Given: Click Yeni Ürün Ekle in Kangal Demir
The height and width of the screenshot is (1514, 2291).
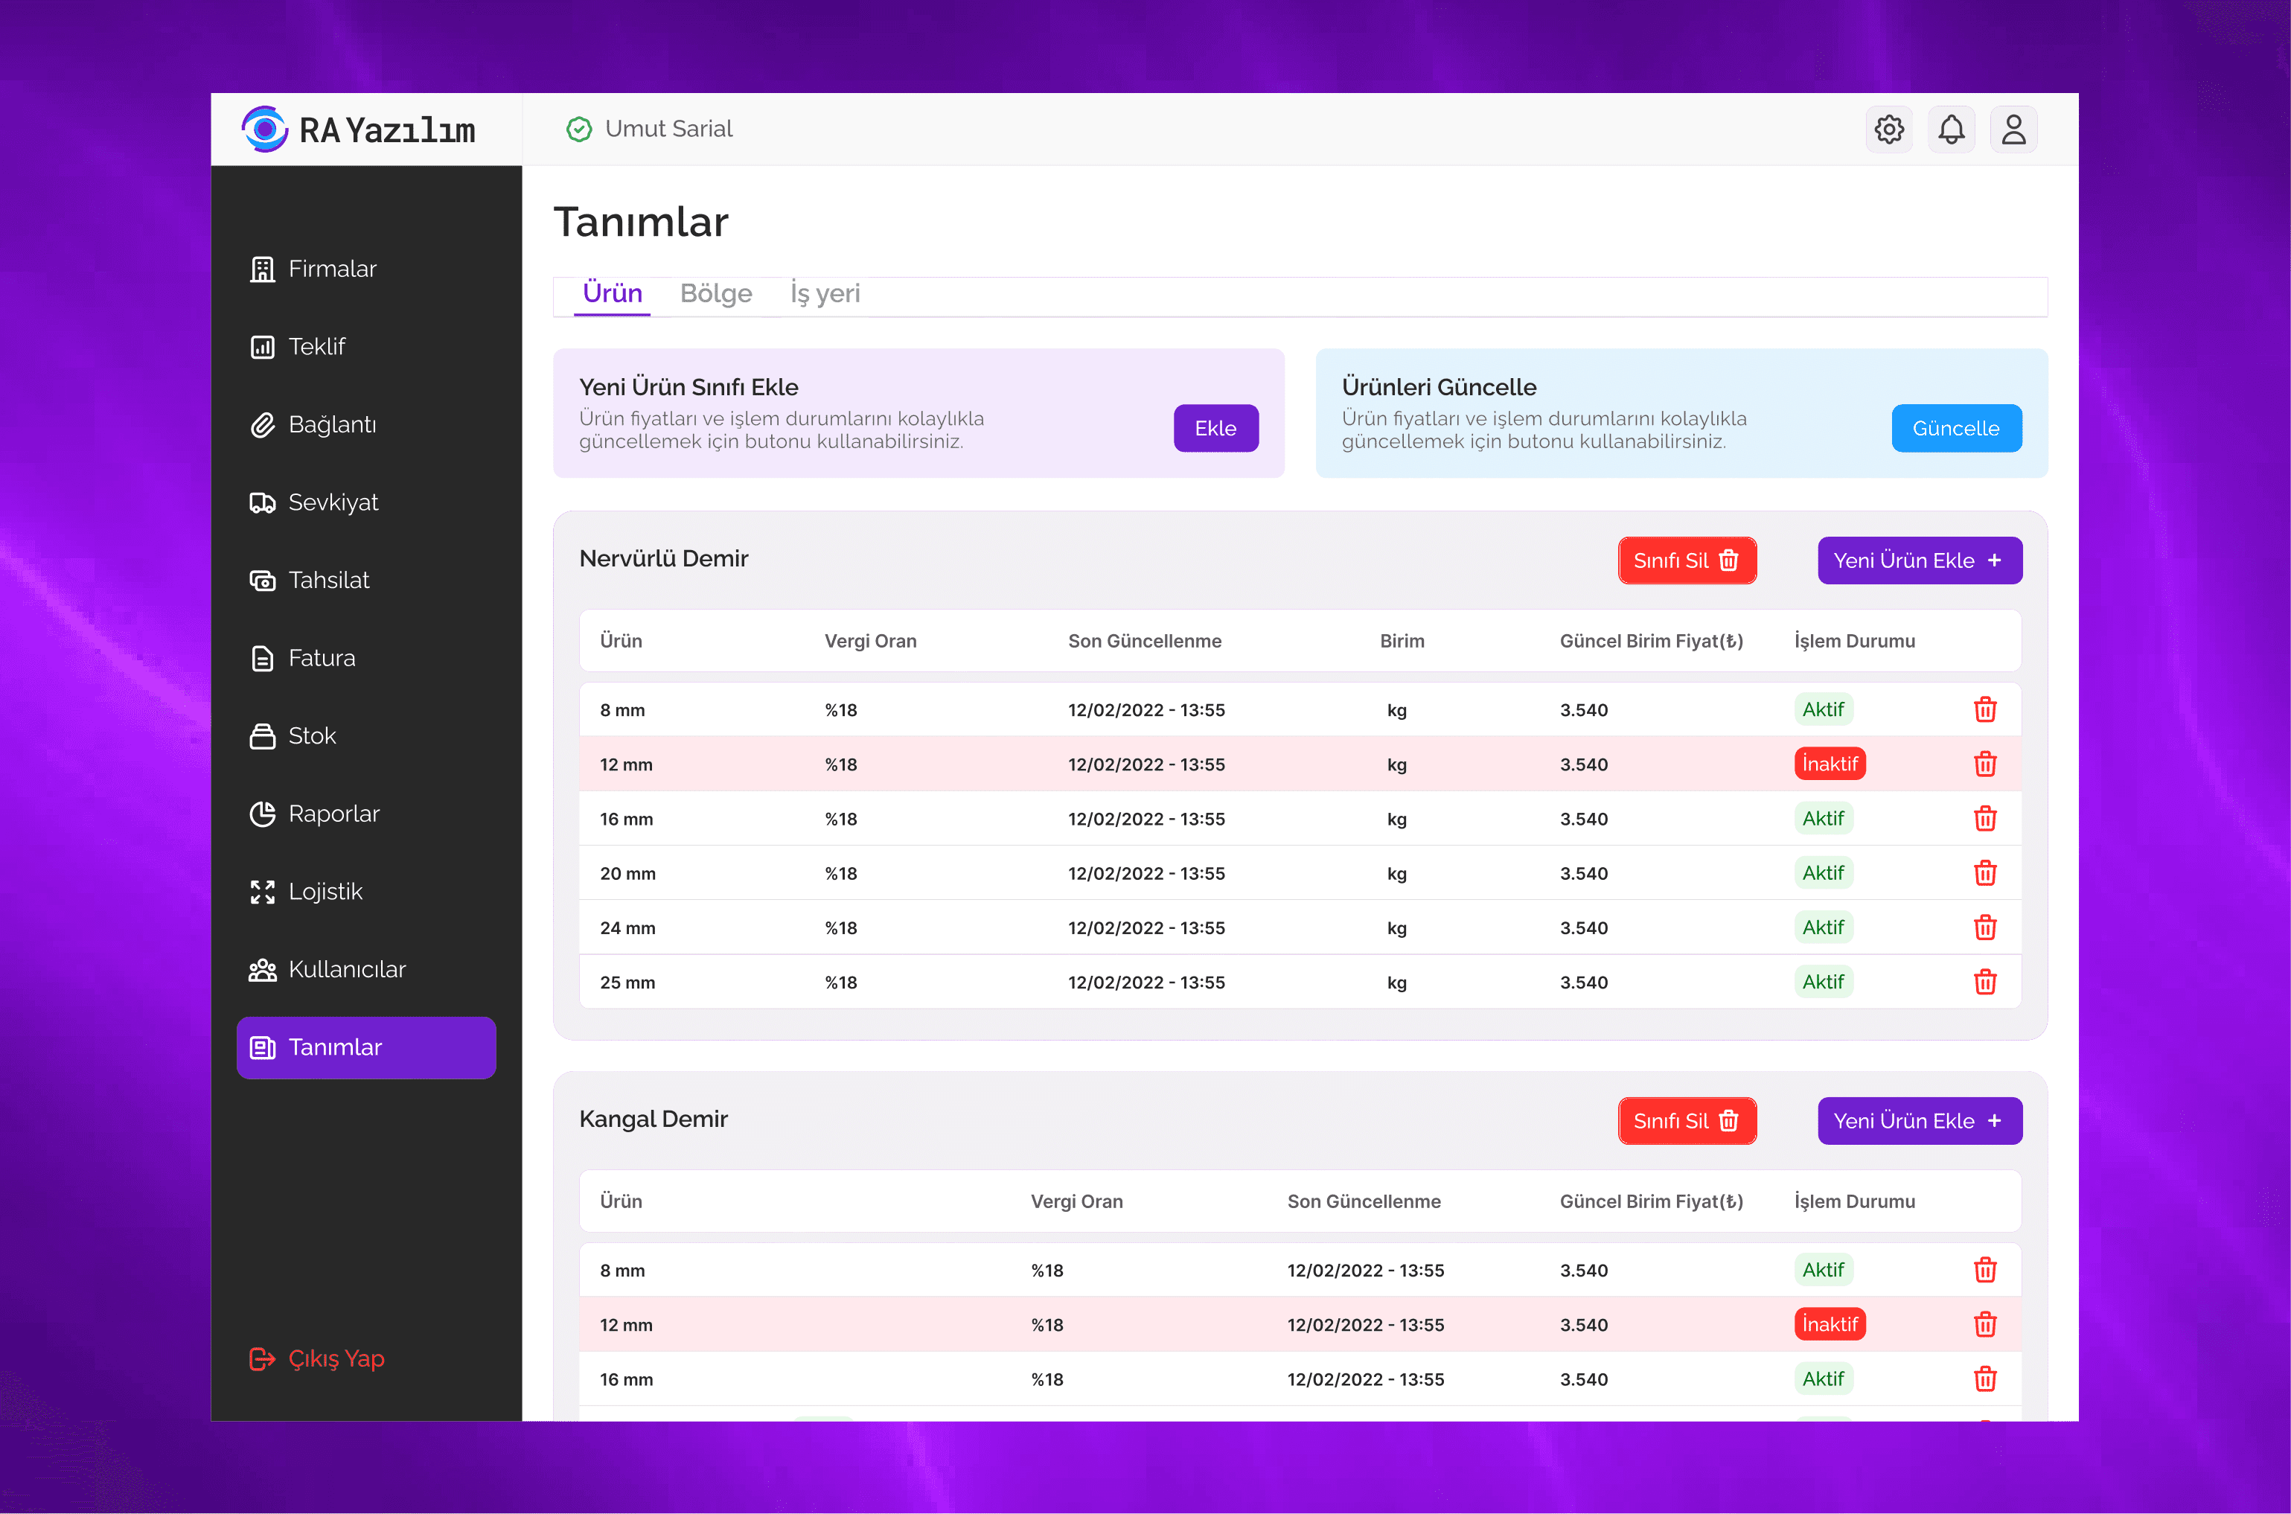Looking at the screenshot, I should coord(1918,1120).
